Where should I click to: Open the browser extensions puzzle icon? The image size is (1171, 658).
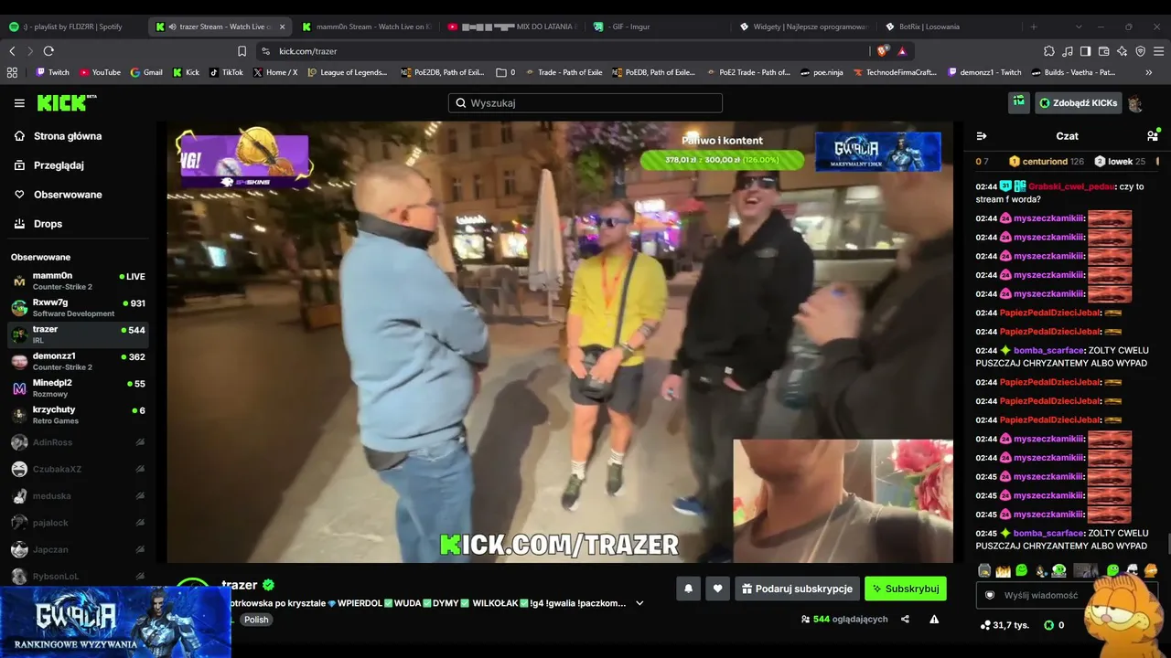coord(1049,51)
